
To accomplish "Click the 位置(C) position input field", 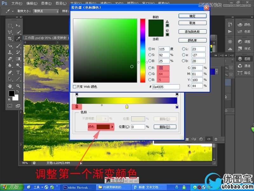I will (x=138, y=127).
